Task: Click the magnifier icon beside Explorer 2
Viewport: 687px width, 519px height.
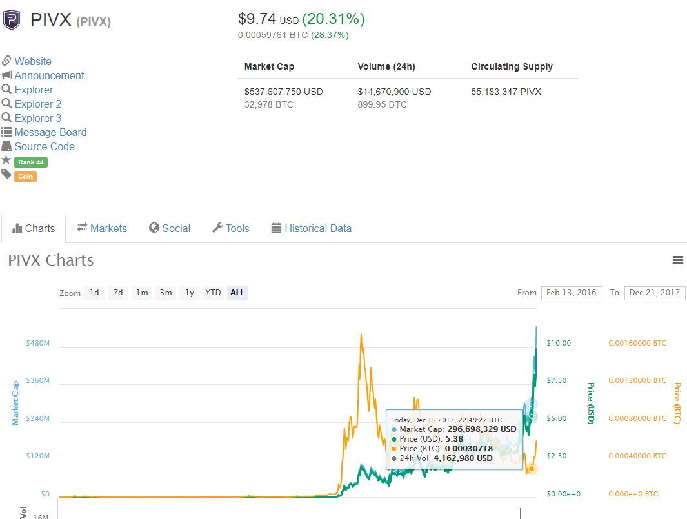Action: (6, 103)
